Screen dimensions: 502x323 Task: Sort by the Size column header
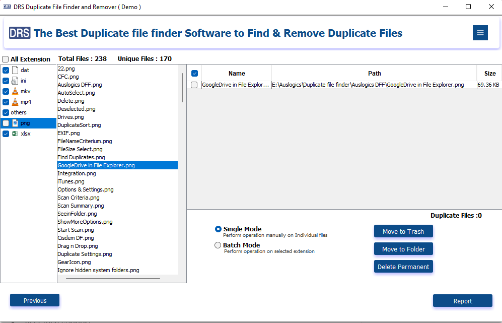coord(489,73)
